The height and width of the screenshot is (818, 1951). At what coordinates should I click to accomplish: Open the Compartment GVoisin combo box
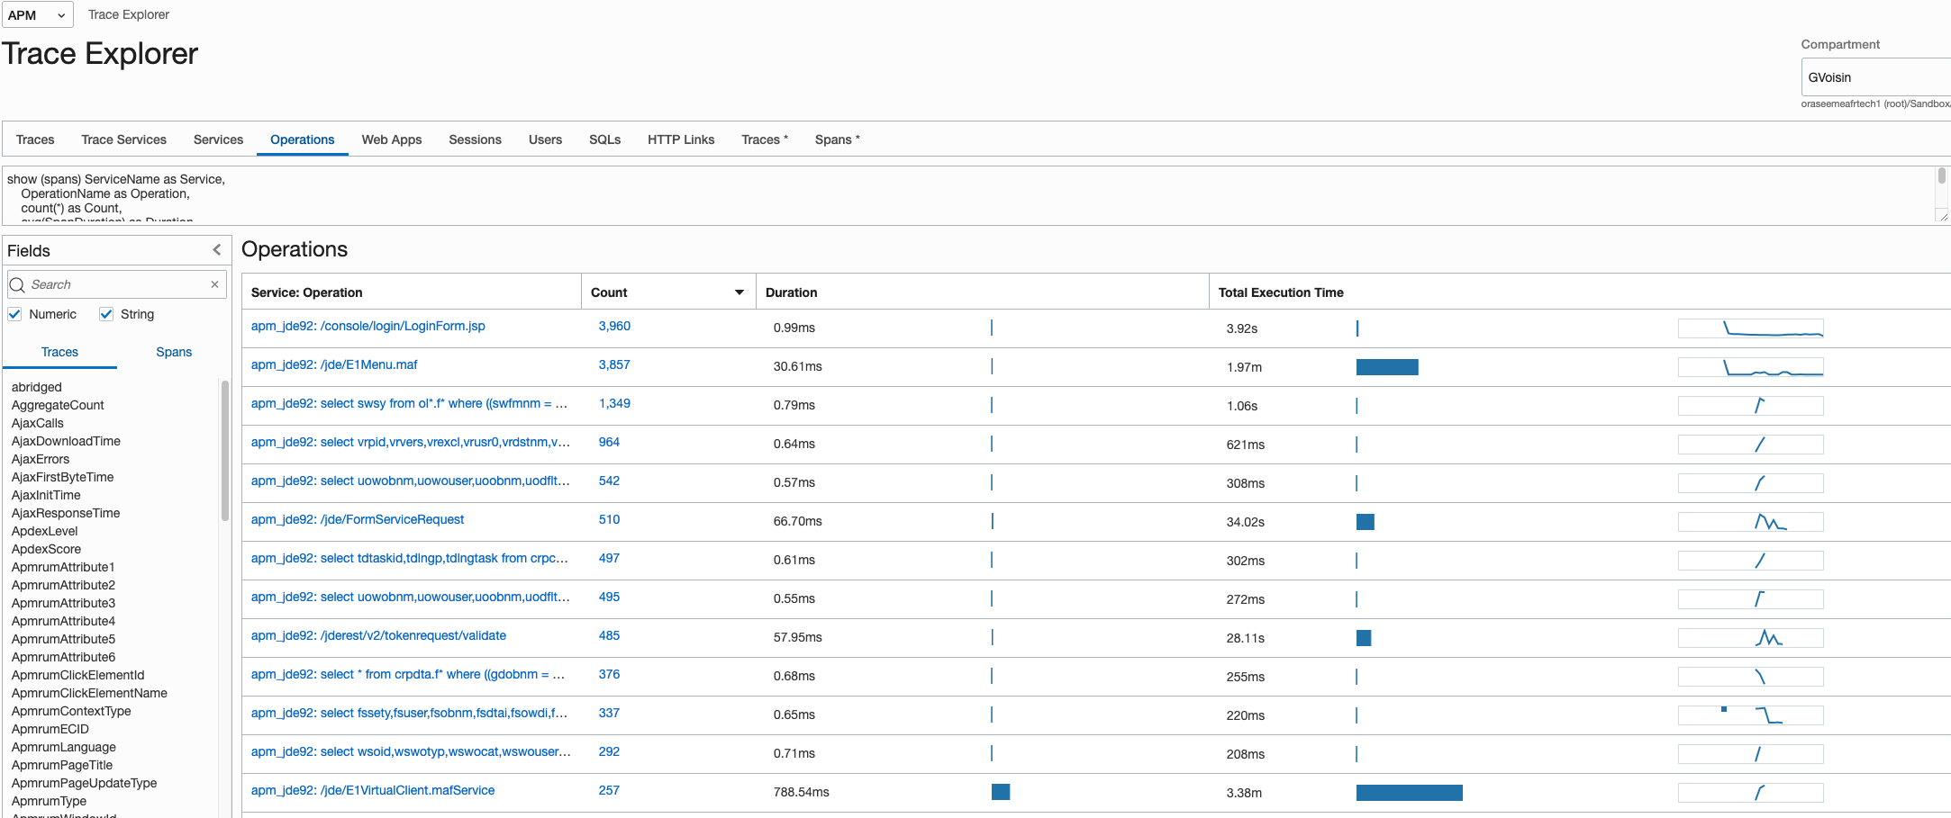pos(1875,77)
